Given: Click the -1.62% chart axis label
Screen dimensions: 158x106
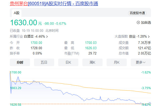Looking at the screenshot, I should tap(146, 72).
